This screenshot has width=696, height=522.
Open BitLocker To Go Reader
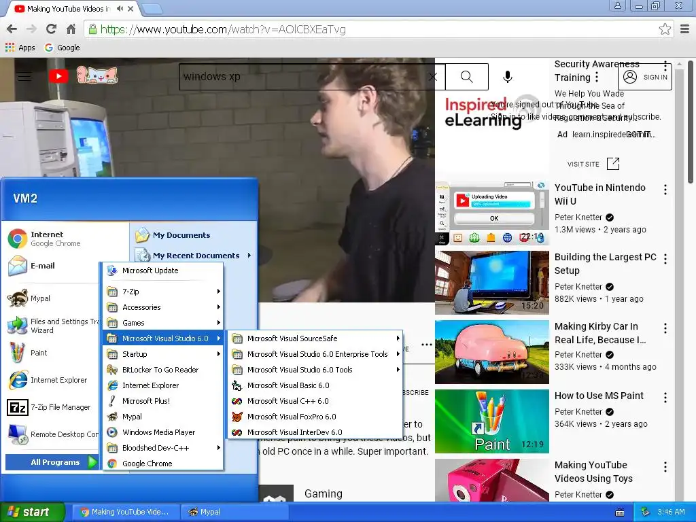(x=163, y=369)
